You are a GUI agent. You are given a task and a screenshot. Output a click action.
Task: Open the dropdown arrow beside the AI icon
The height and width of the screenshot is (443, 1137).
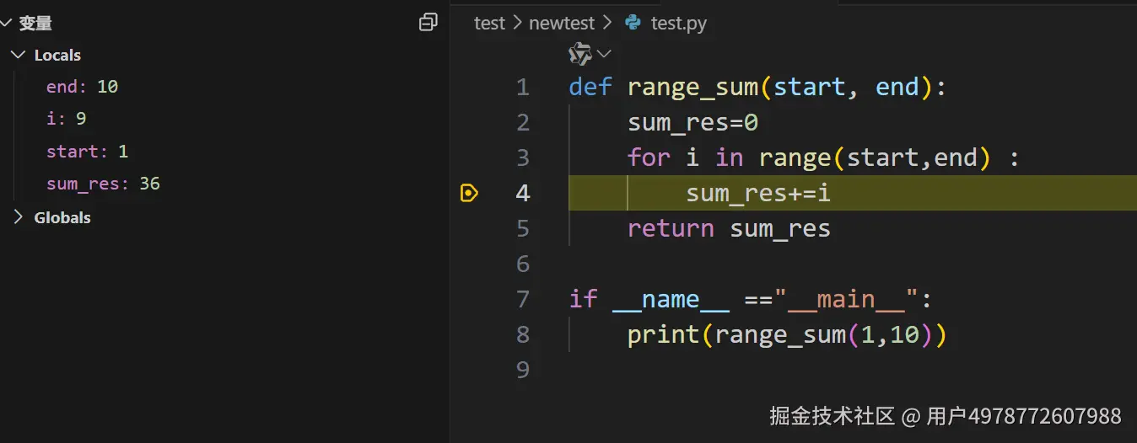pyautogui.click(x=604, y=55)
